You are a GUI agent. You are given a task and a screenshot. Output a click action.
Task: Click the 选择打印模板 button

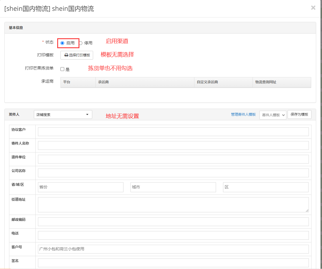(77, 55)
